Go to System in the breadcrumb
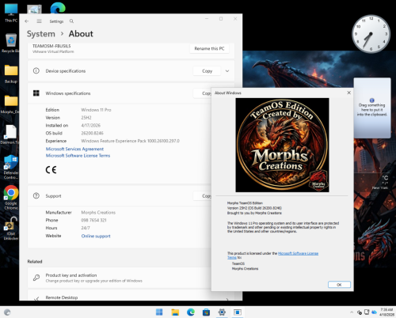Screen dimensions: 396x318 tap(41, 34)
